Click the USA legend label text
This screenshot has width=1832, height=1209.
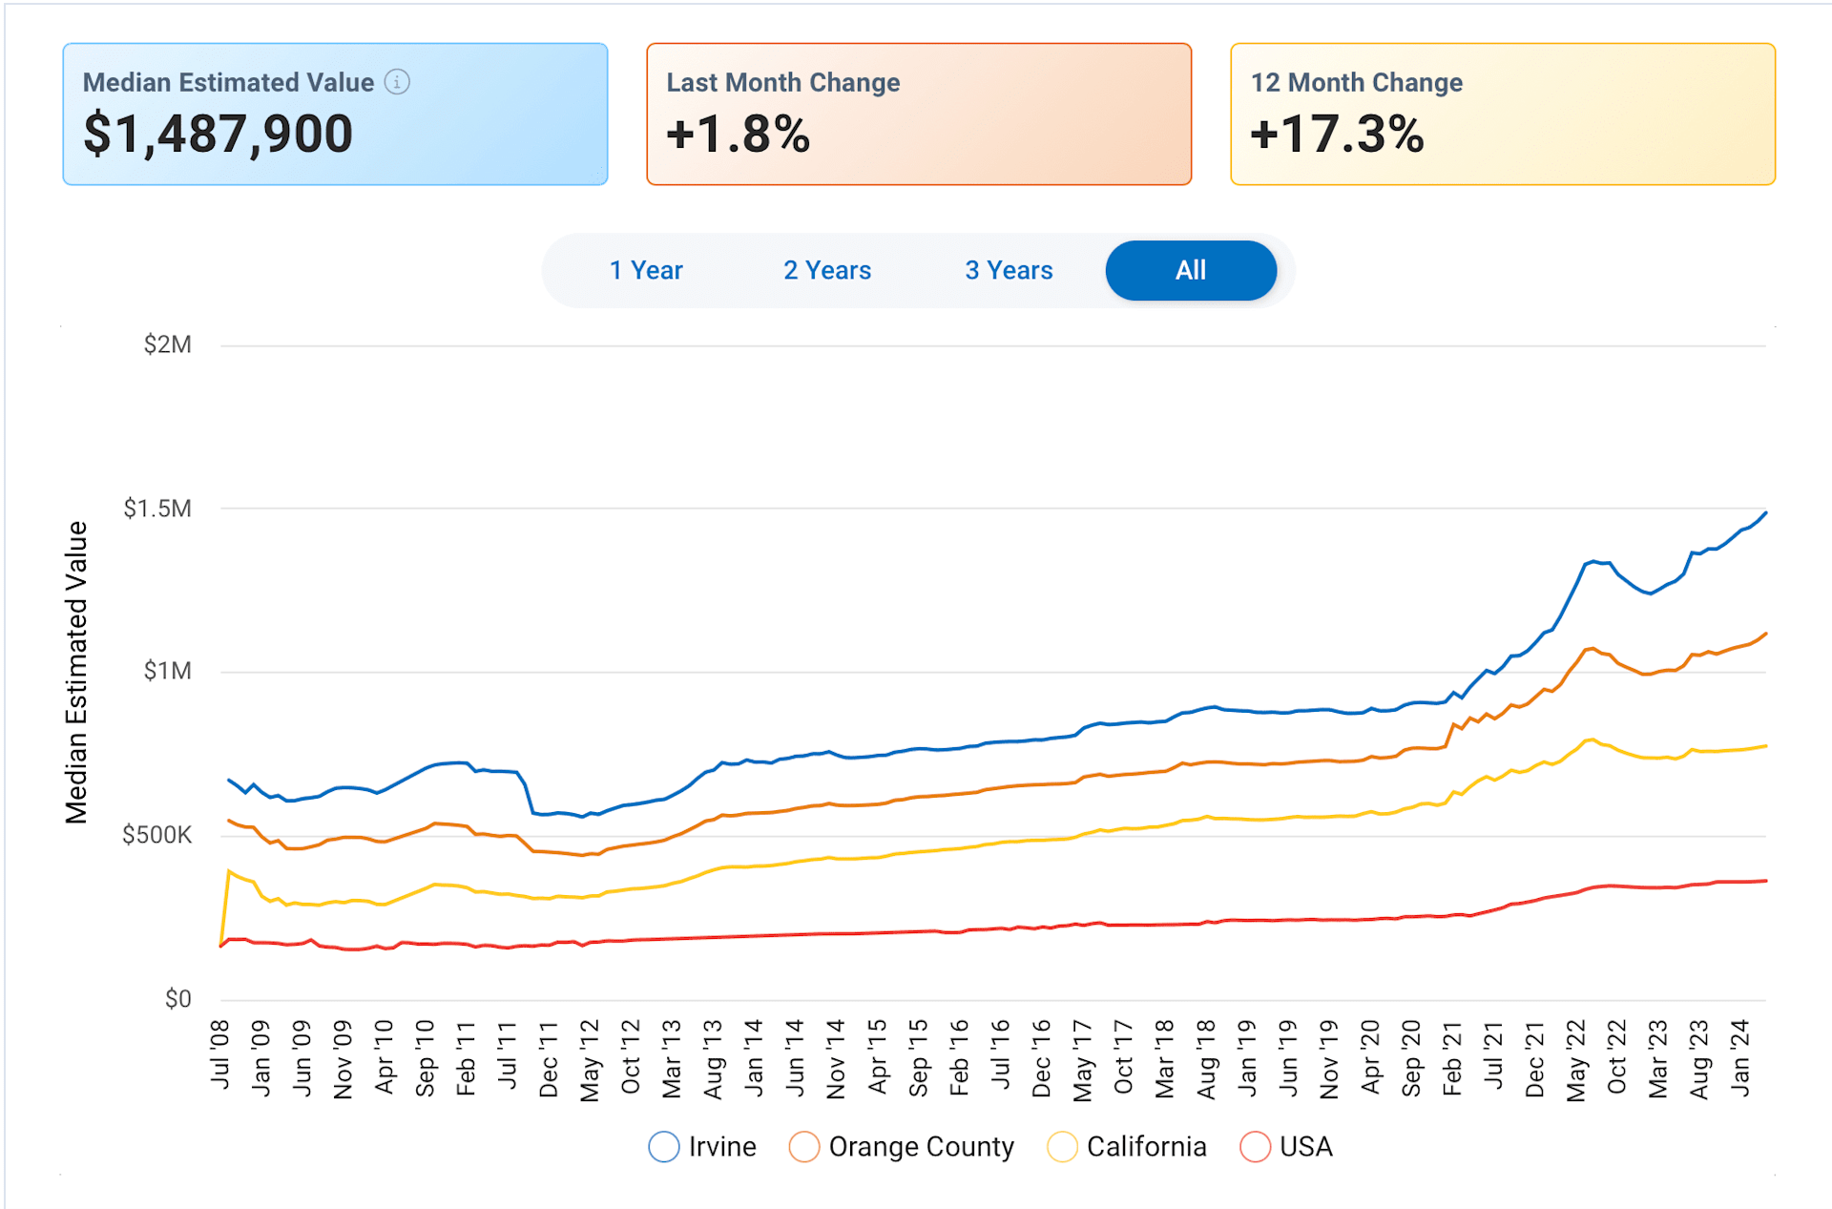1305,1147
